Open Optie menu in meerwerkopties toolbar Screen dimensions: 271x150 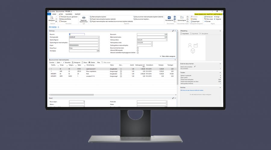59,62
